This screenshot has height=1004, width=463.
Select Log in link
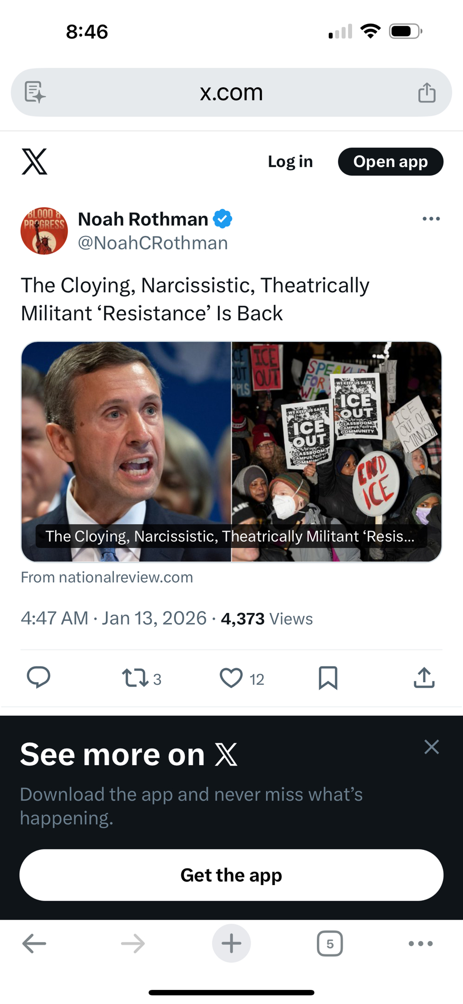(290, 162)
